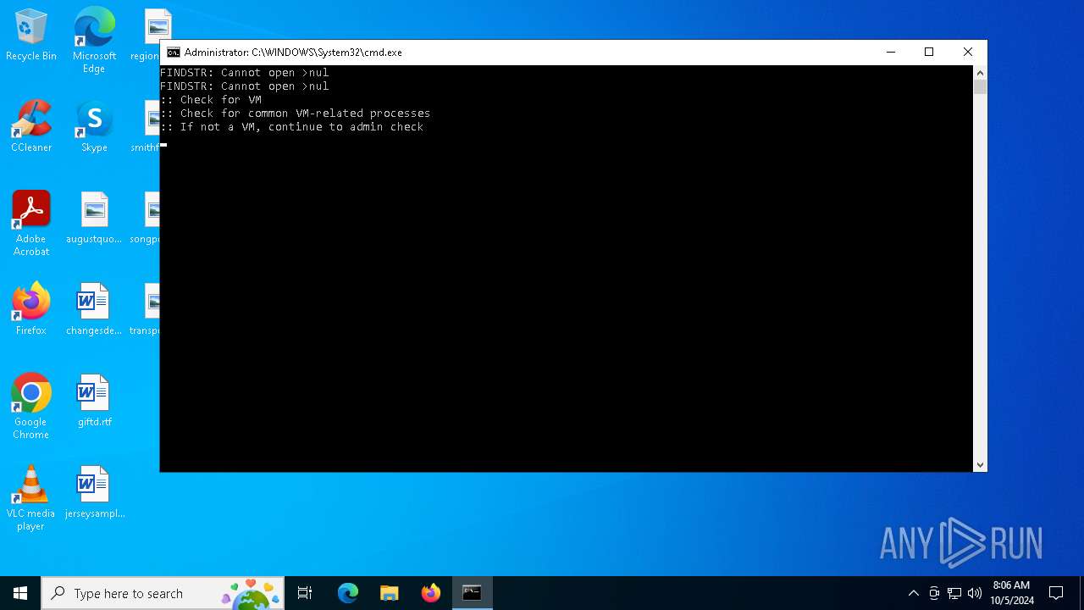Open the Recycle Bin desktop icon
The width and height of the screenshot is (1084, 610).
click(31, 36)
